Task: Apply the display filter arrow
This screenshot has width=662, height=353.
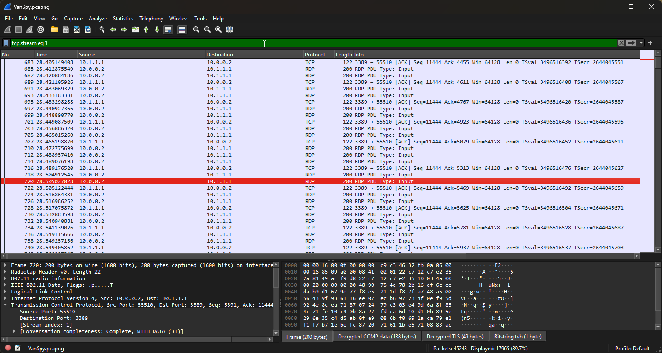Action: (x=631, y=43)
